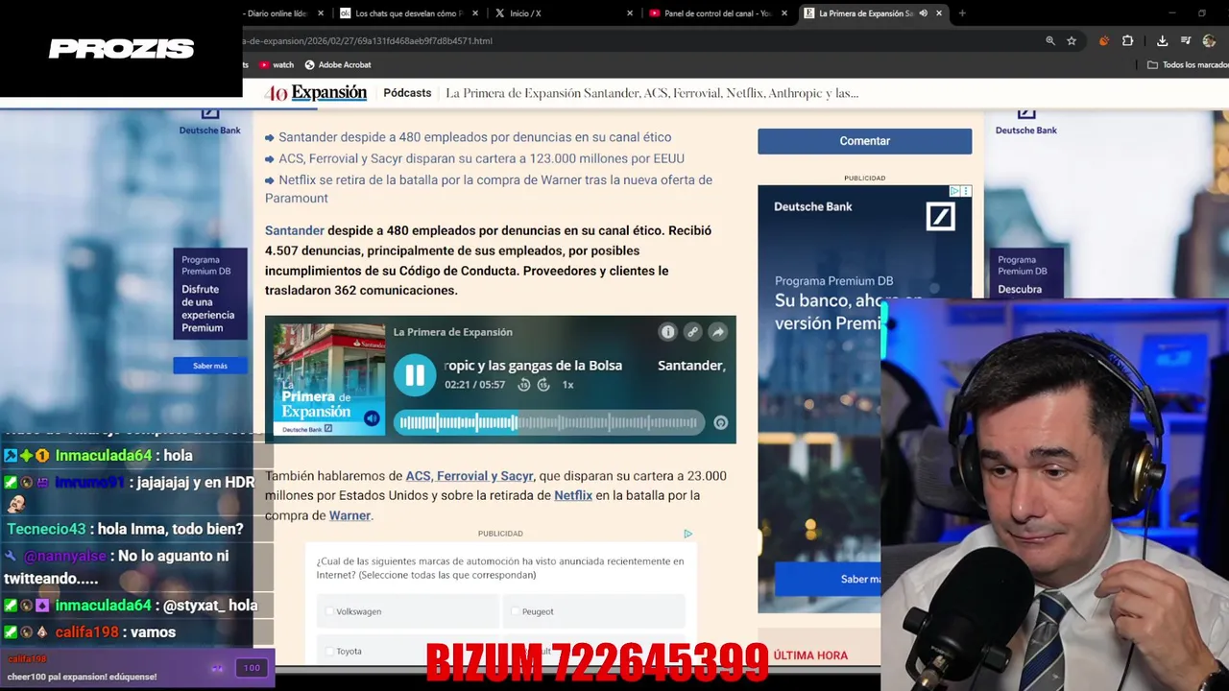
Task: Bookmark this page with the star
Action: point(1072,41)
